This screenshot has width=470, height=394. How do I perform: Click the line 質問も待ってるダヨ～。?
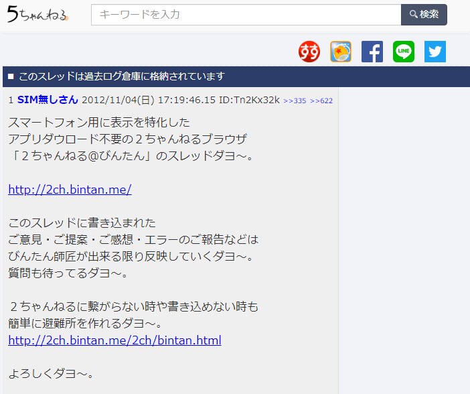pyautogui.click(x=68, y=273)
